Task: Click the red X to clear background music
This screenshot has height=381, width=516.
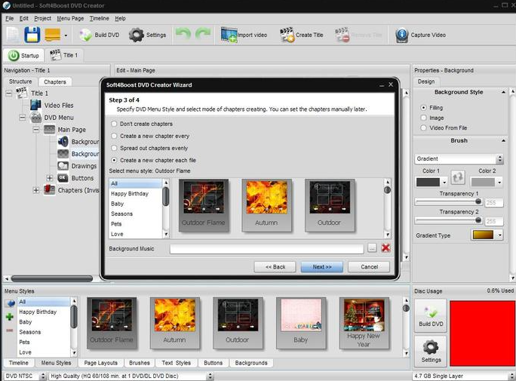Action: pos(385,247)
